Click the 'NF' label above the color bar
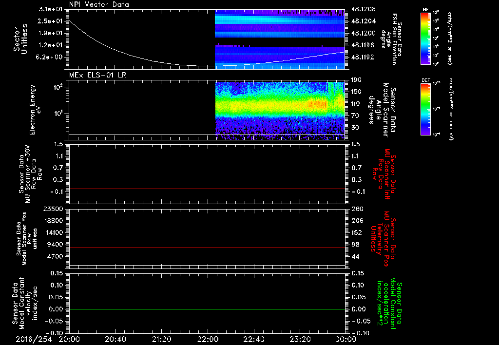Viewport: 499px width, 345px height. [x=425, y=10]
